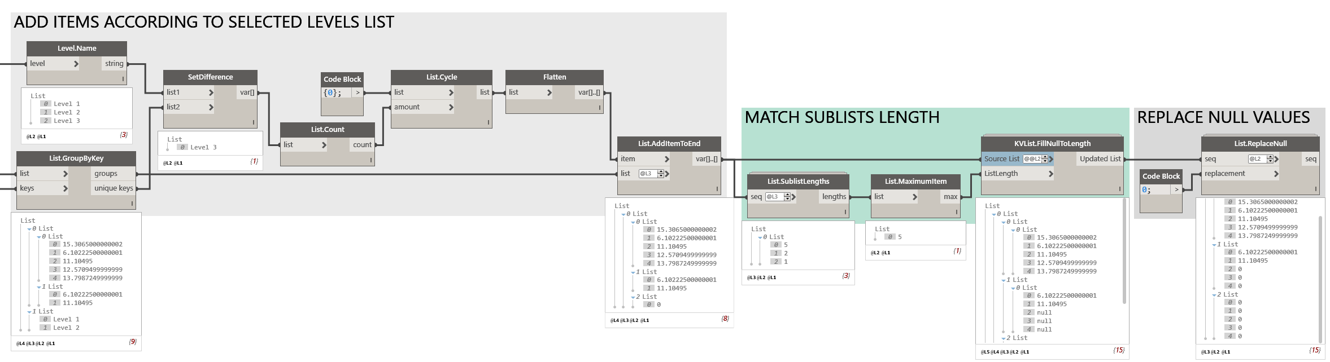This screenshot has height=362, width=1330.
Task: Collapse '2 List' in KVList.FillNullToLength preview
Action: tap(1003, 338)
